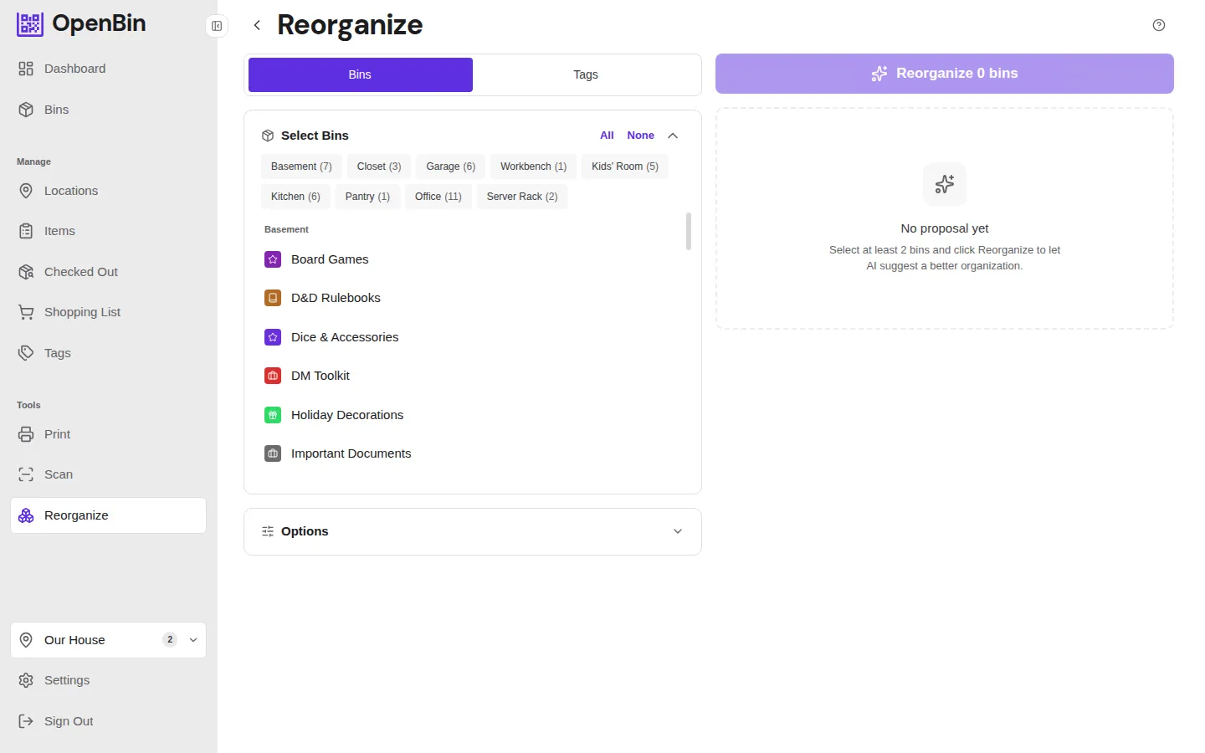Image resolution: width=1205 pixels, height=753 pixels.
Task: Click the DM Toolkit red briefcase icon
Action: 273,376
